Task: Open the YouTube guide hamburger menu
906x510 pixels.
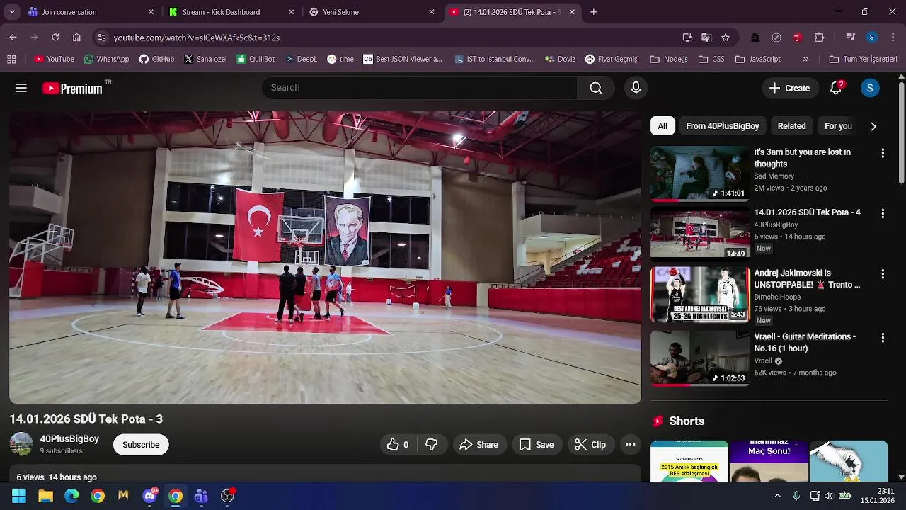Action: click(x=21, y=88)
